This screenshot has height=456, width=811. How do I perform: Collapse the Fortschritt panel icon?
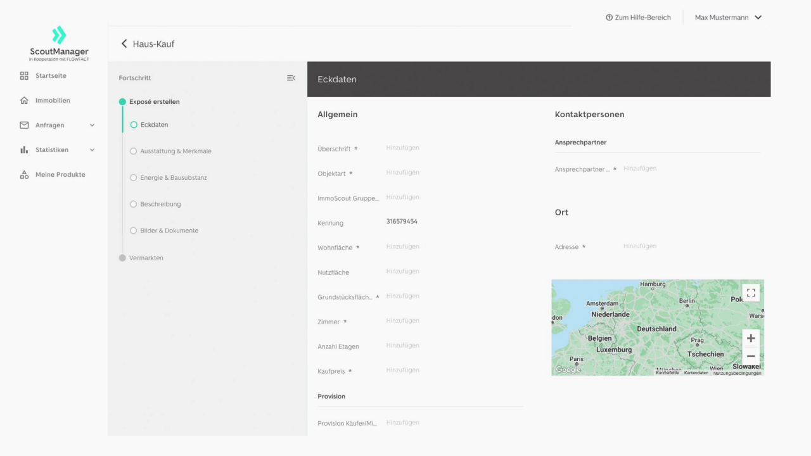tap(291, 78)
